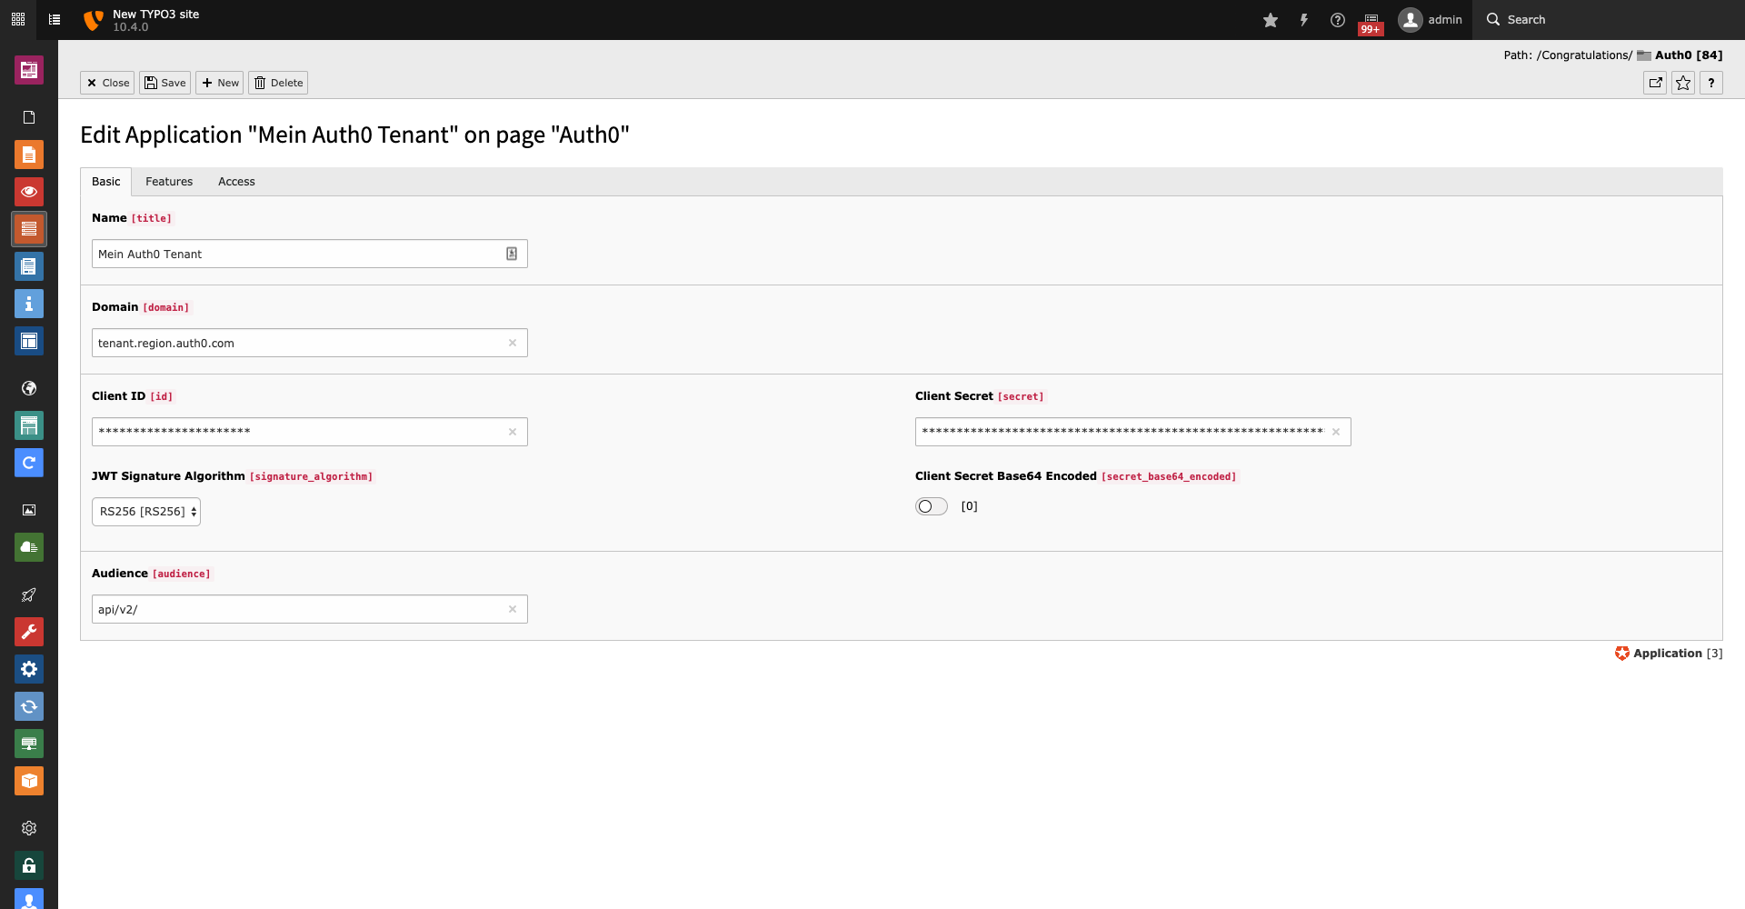Toggle the page tree list icon
The height and width of the screenshot is (909, 1745).
pyautogui.click(x=55, y=19)
